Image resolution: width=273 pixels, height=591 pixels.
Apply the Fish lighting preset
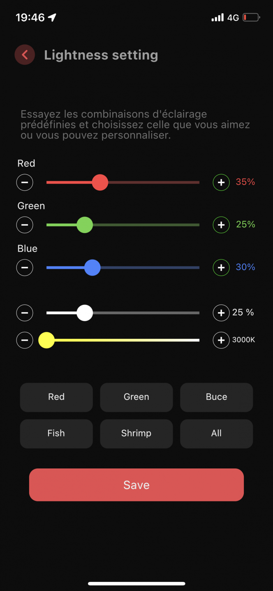pyautogui.click(x=56, y=433)
